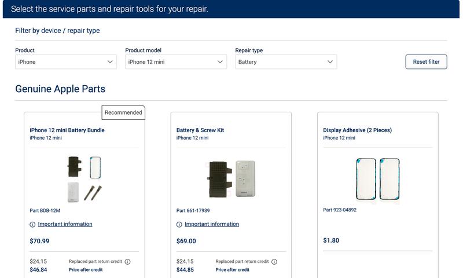The width and height of the screenshot is (463, 278).
Task: Click the $44.85 price after credit
Action: (185, 270)
